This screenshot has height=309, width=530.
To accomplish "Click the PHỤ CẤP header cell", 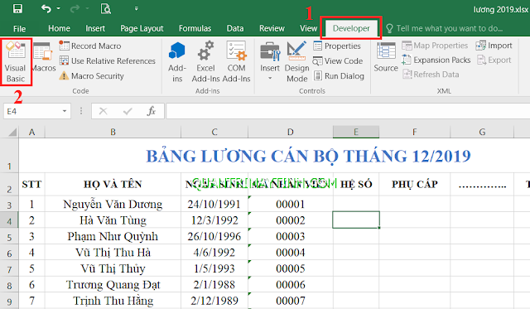I will [x=414, y=184].
